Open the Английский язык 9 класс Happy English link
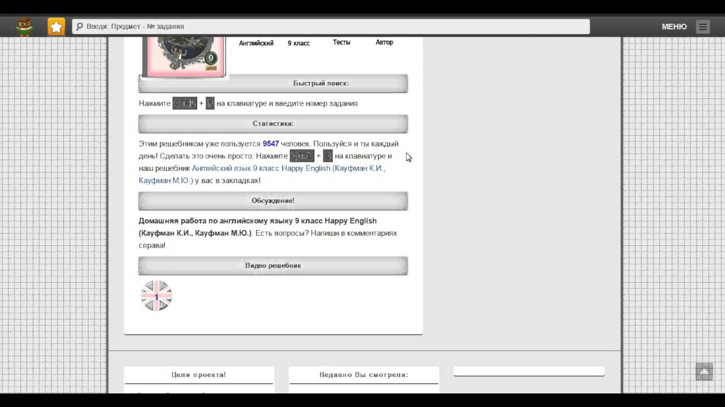The image size is (725, 407). click(x=262, y=175)
